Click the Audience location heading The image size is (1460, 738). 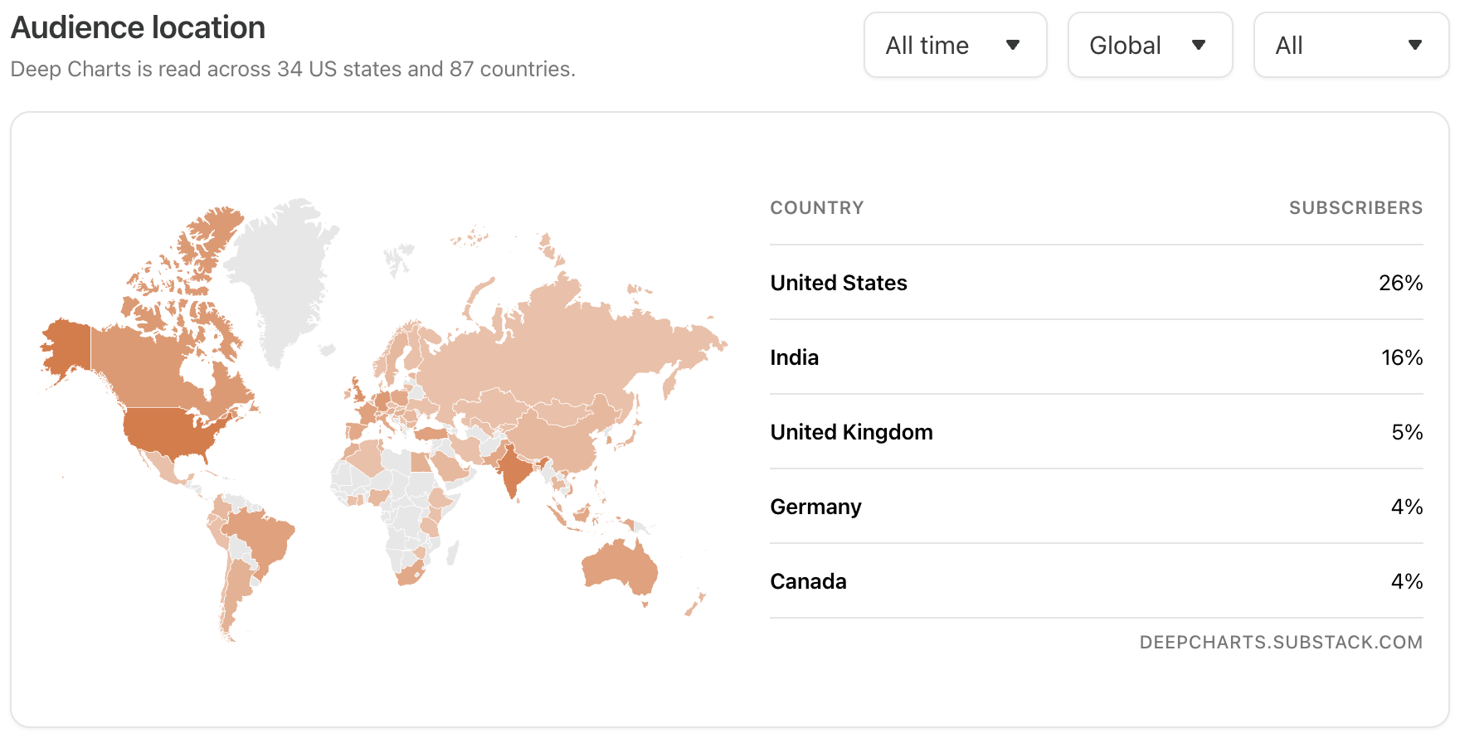tap(138, 27)
